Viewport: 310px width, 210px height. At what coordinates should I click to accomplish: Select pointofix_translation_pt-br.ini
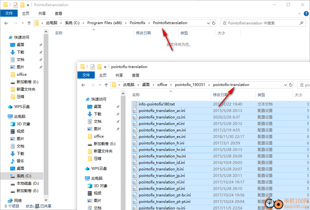pyautogui.click(x=165, y=195)
